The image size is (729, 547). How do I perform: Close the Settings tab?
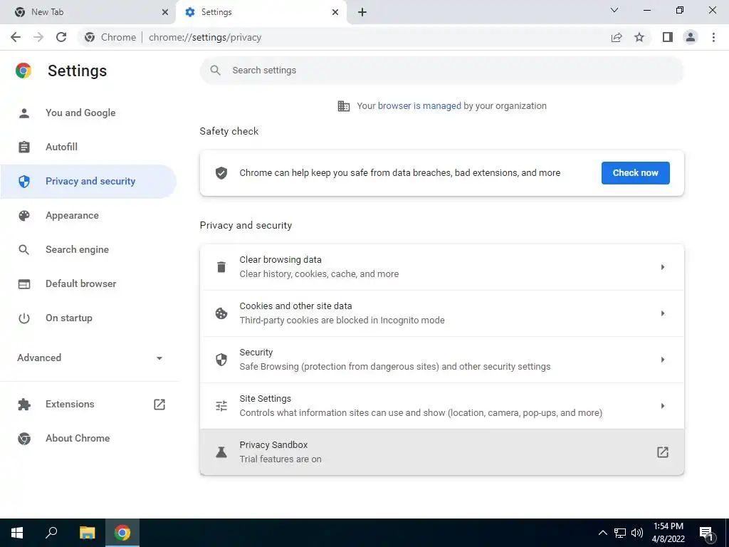pos(335,12)
